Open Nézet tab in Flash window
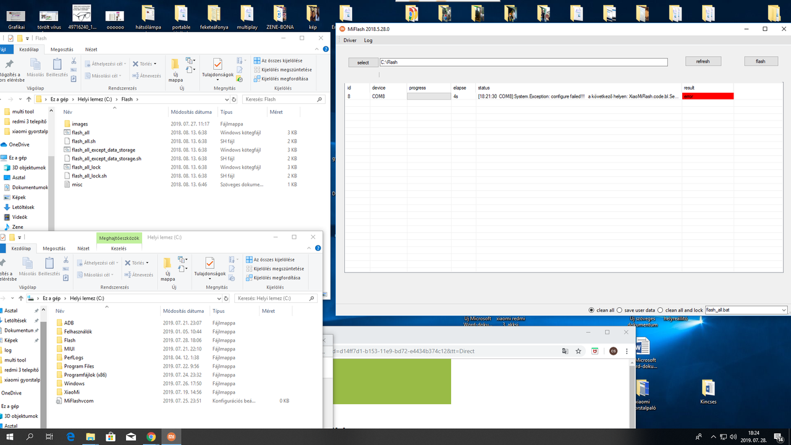 (91, 49)
